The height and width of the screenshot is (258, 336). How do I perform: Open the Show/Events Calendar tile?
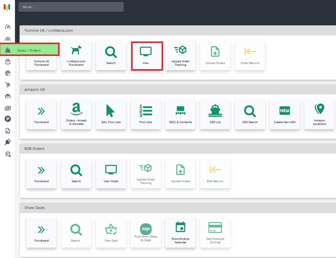[x=180, y=233]
